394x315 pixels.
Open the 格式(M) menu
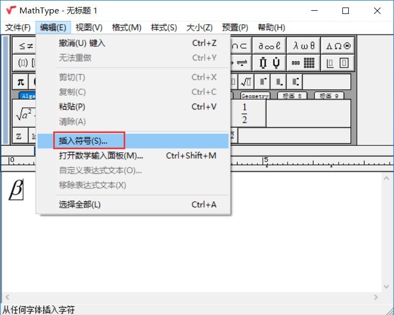(127, 27)
